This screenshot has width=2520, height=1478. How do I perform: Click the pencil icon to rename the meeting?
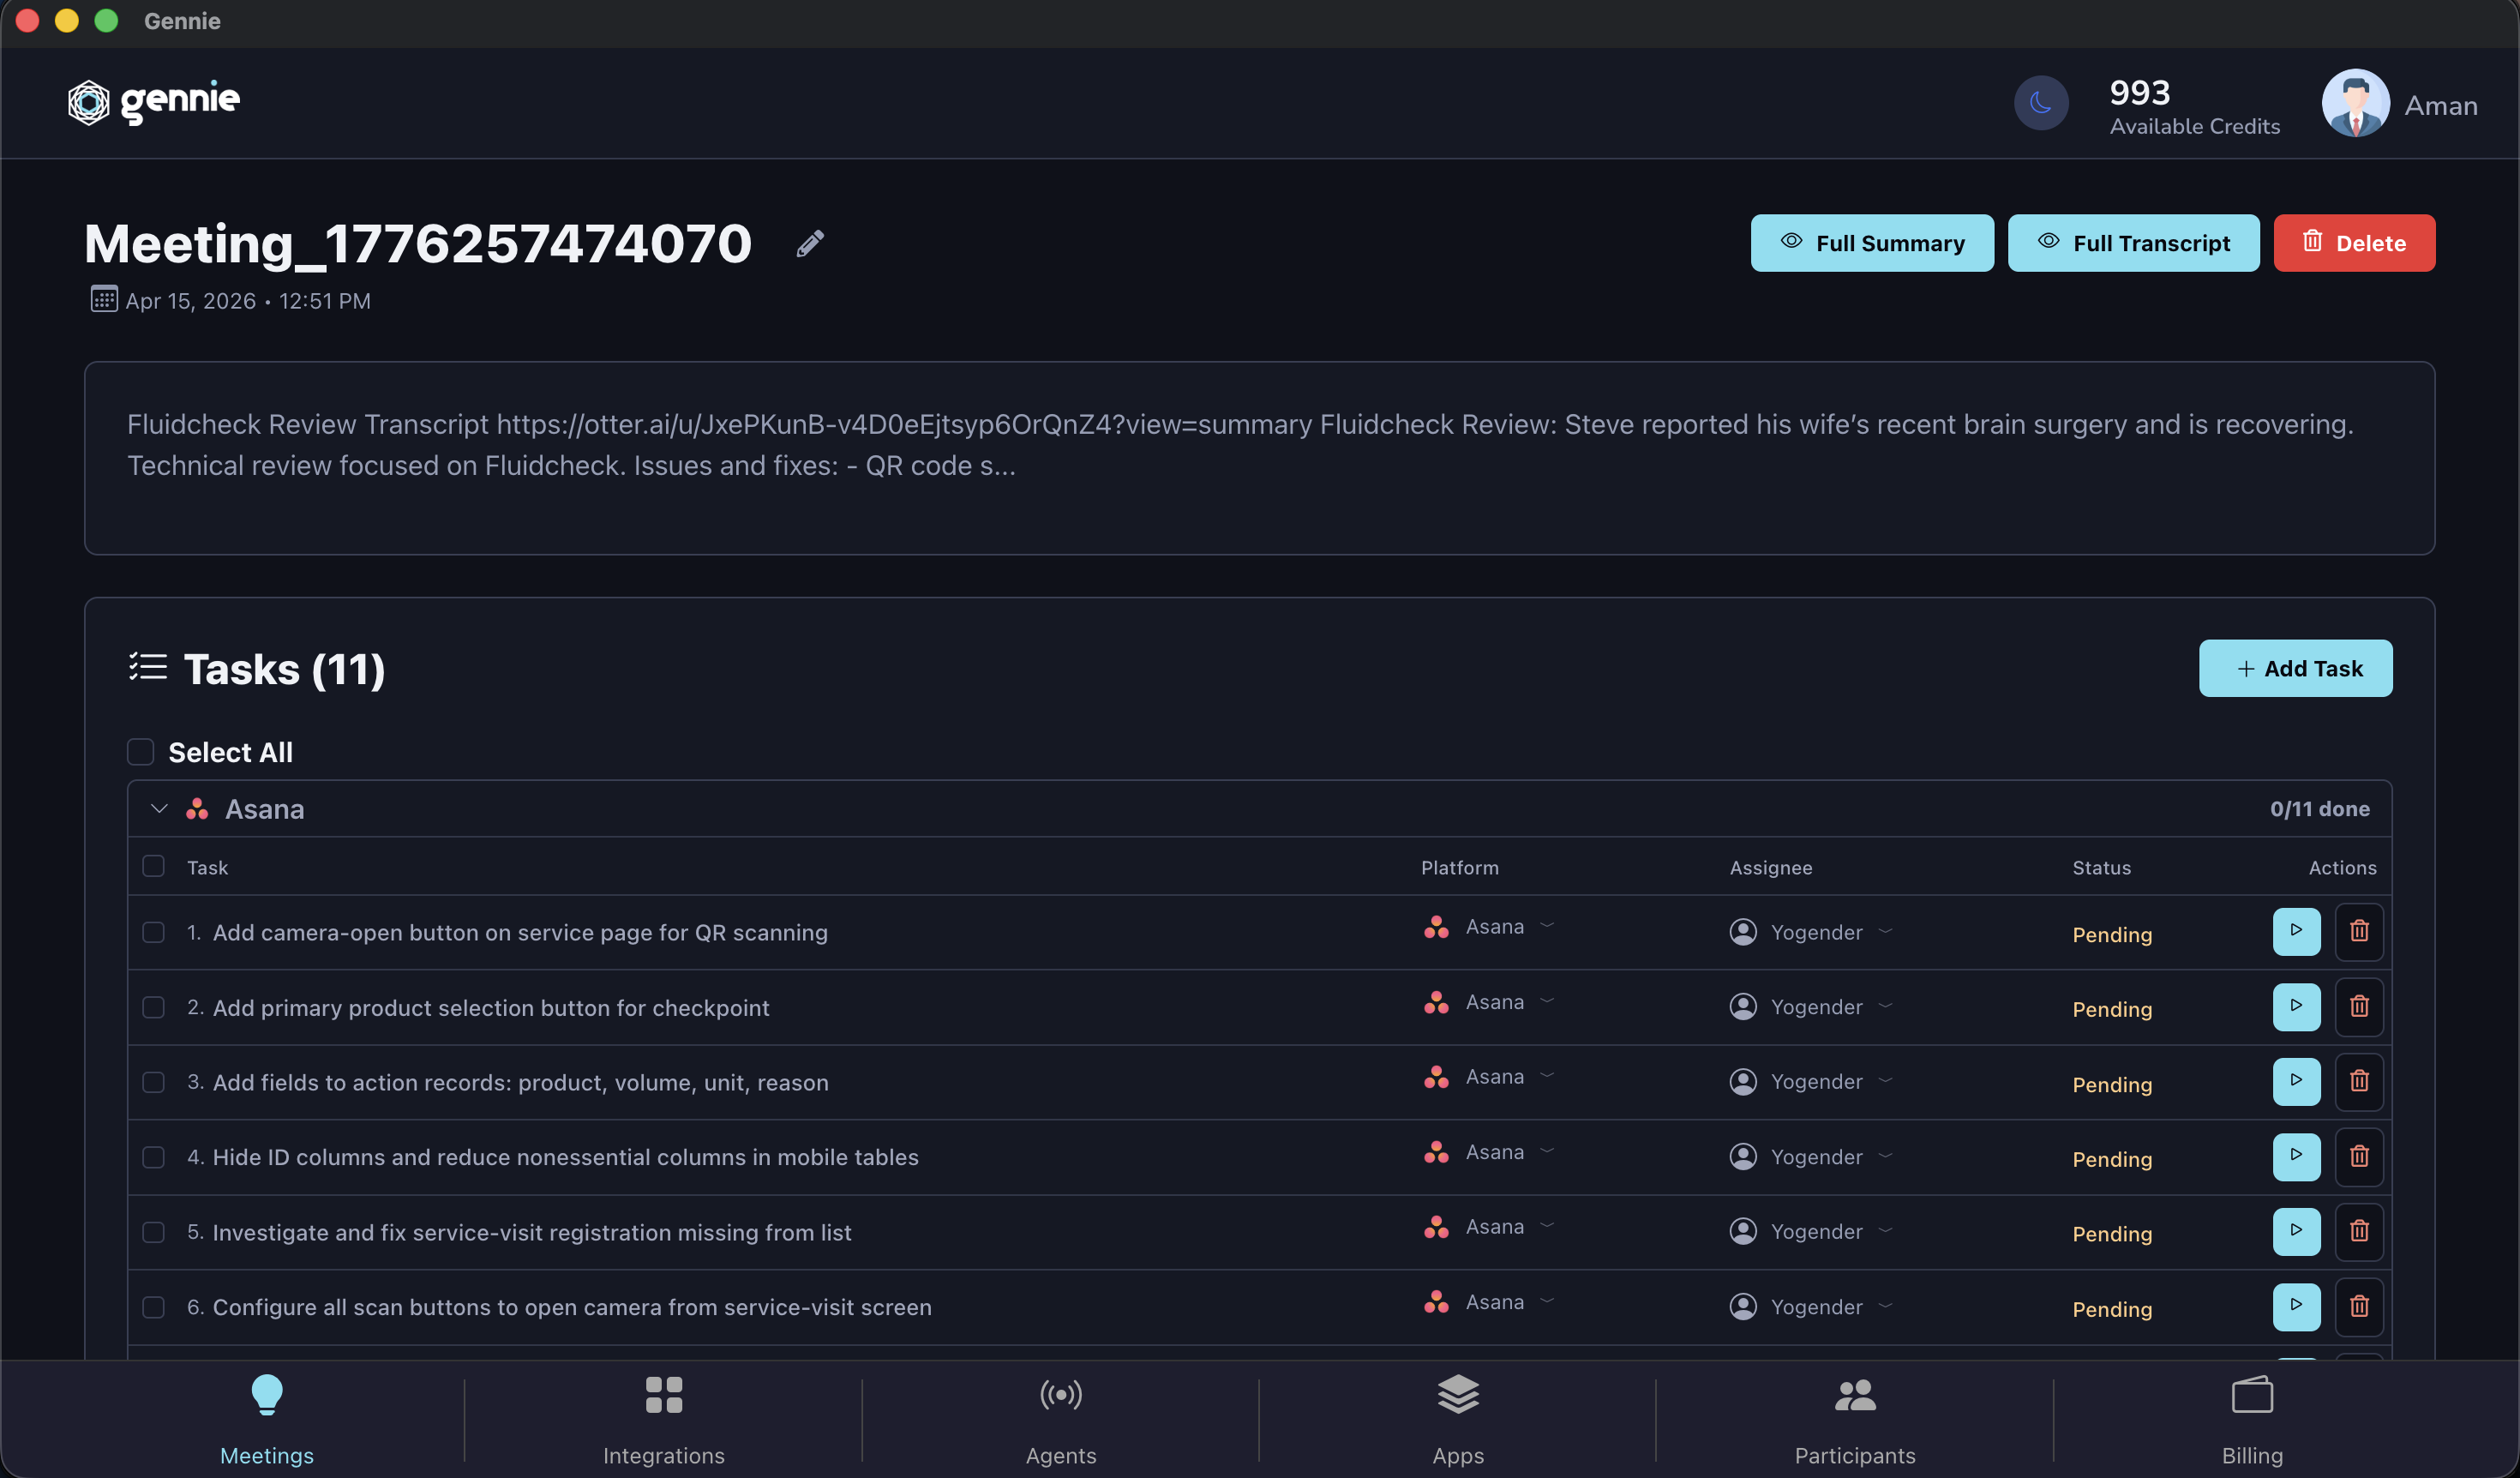pos(810,243)
